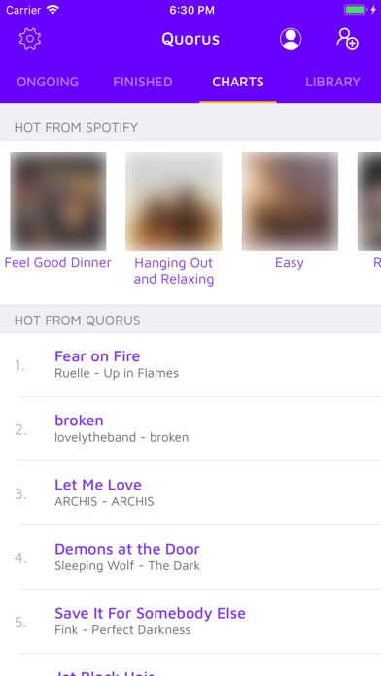Screen dimensions: 381x676
Task: Tap the partially visible fourth playlist cover
Action: (x=369, y=201)
